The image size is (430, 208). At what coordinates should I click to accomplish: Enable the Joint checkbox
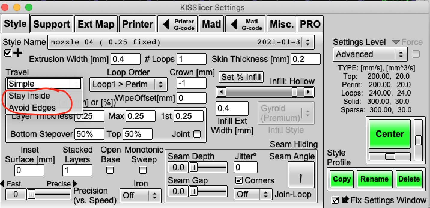coord(197,134)
